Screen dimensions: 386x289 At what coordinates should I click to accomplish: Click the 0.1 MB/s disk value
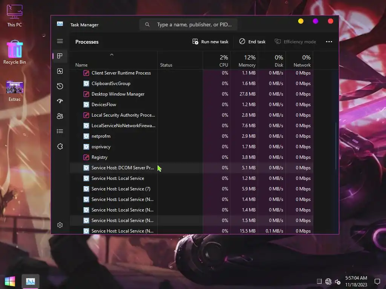[x=274, y=231]
